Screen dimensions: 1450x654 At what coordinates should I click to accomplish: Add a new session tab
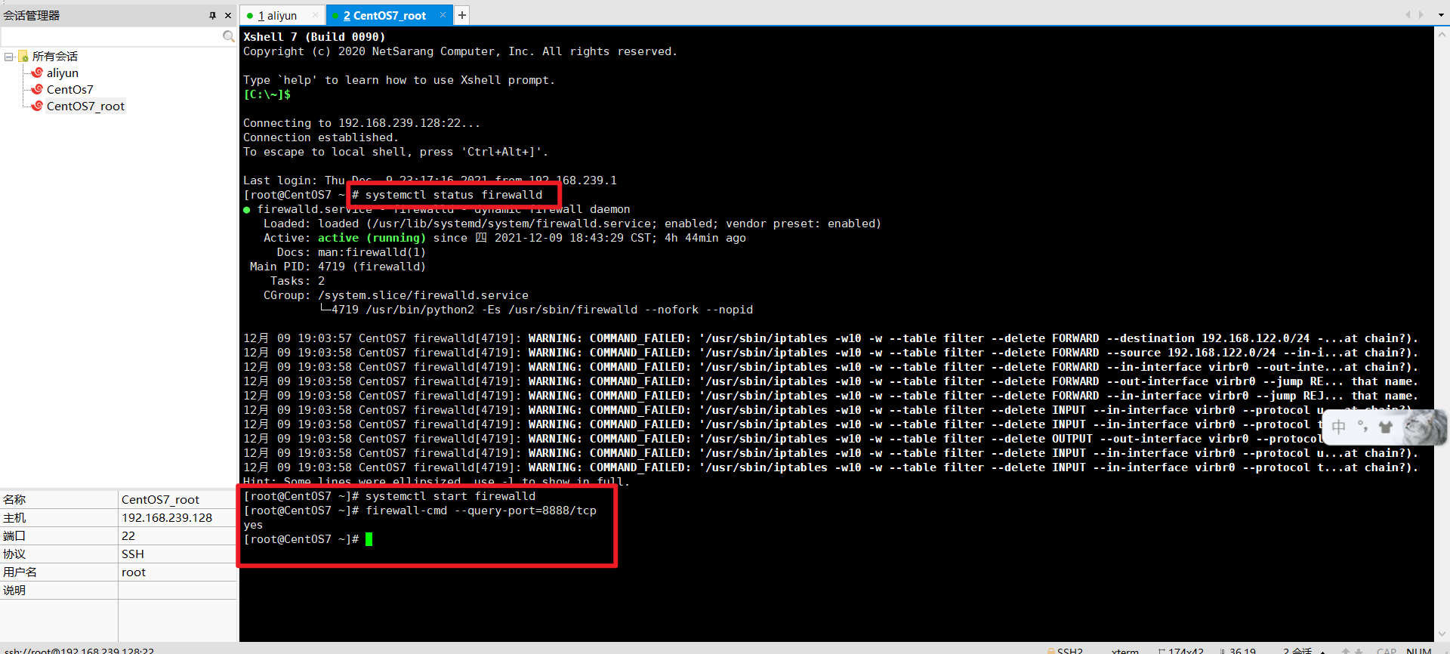point(462,15)
